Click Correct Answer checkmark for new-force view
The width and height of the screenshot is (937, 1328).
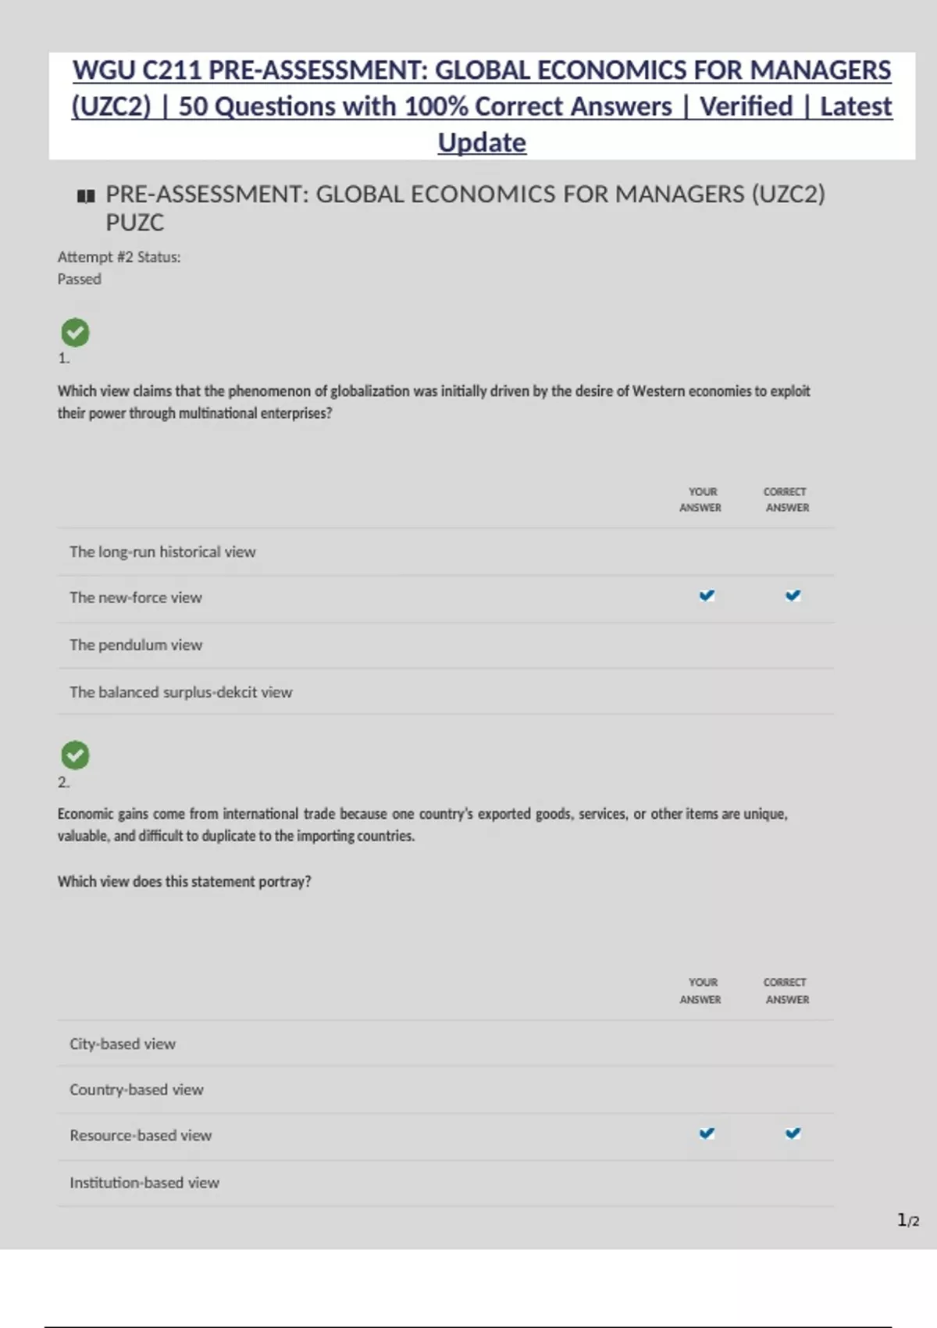pos(793,596)
